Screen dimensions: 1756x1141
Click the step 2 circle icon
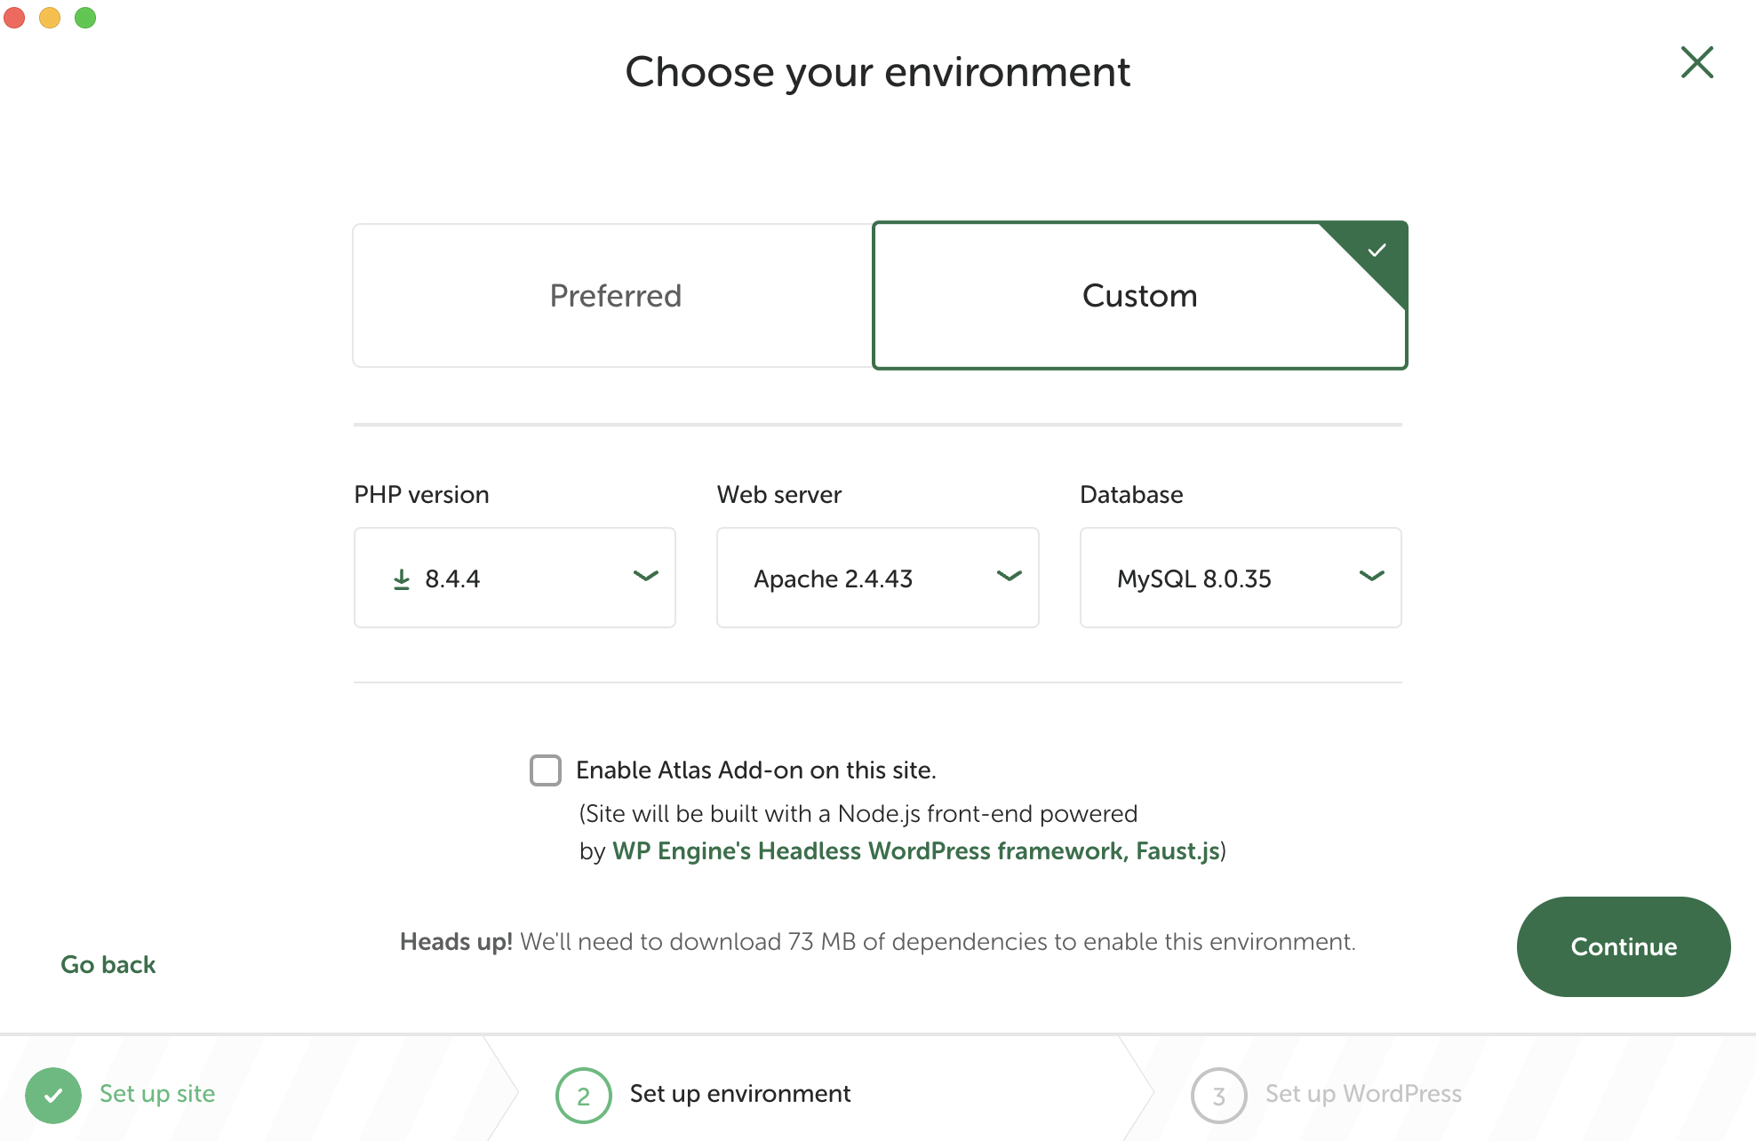click(x=583, y=1095)
